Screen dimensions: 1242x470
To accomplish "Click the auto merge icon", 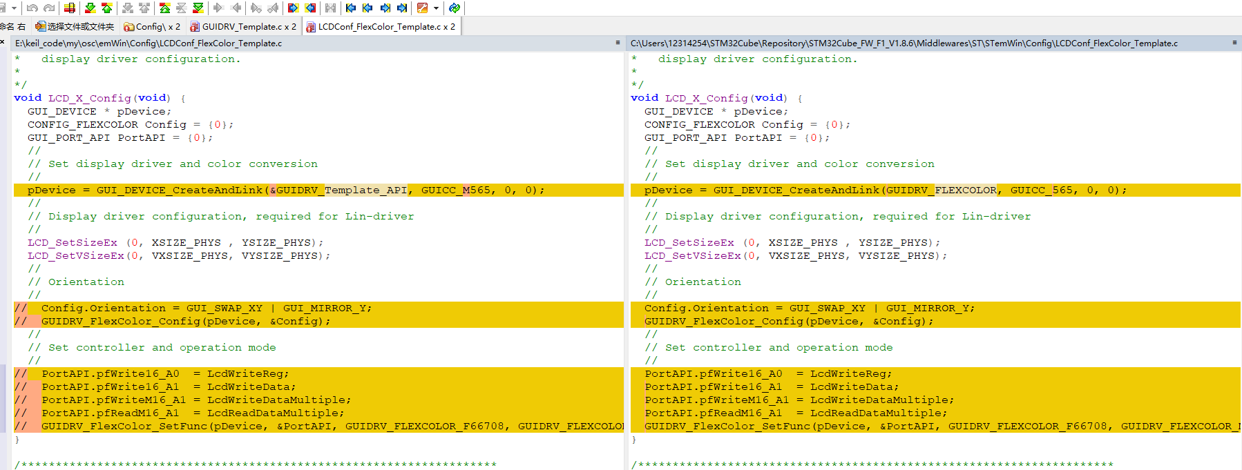I will pyautogui.click(x=330, y=8).
